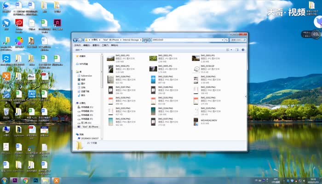The width and height of the screenshot is (322, 184).
Task: Select the IMG_0005.JPG file
Action: [153, 69]
